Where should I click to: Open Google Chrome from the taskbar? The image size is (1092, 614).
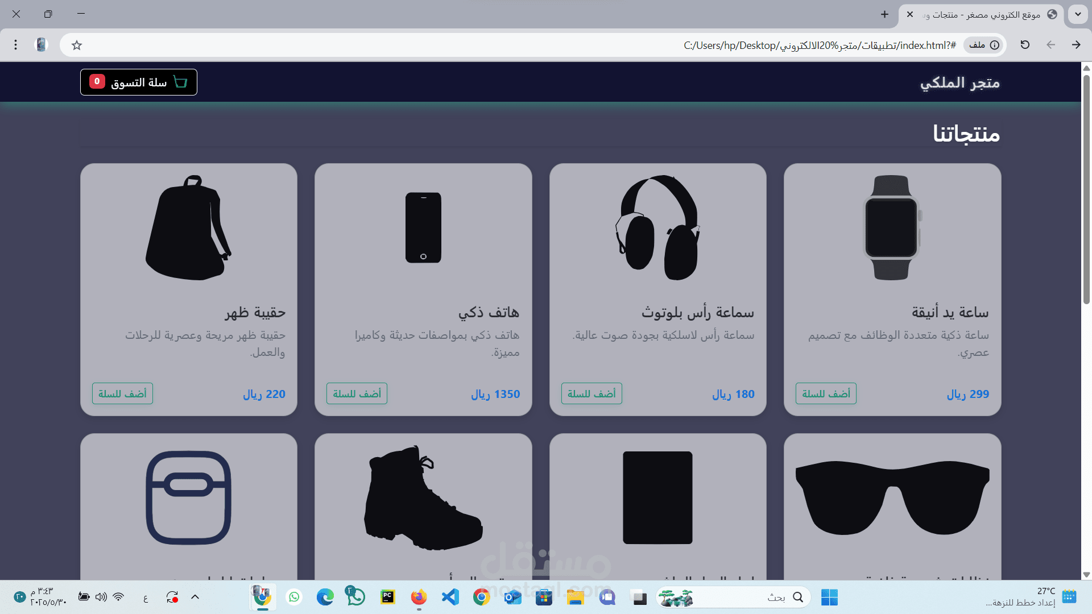pos(481,597)
